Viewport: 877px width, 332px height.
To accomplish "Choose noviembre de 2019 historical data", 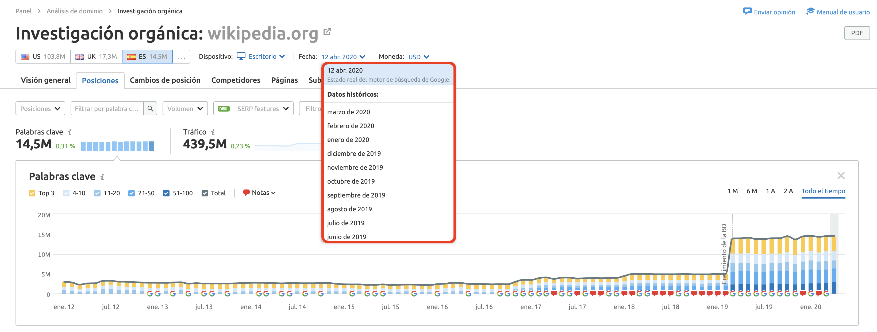I will pos(388,168).
